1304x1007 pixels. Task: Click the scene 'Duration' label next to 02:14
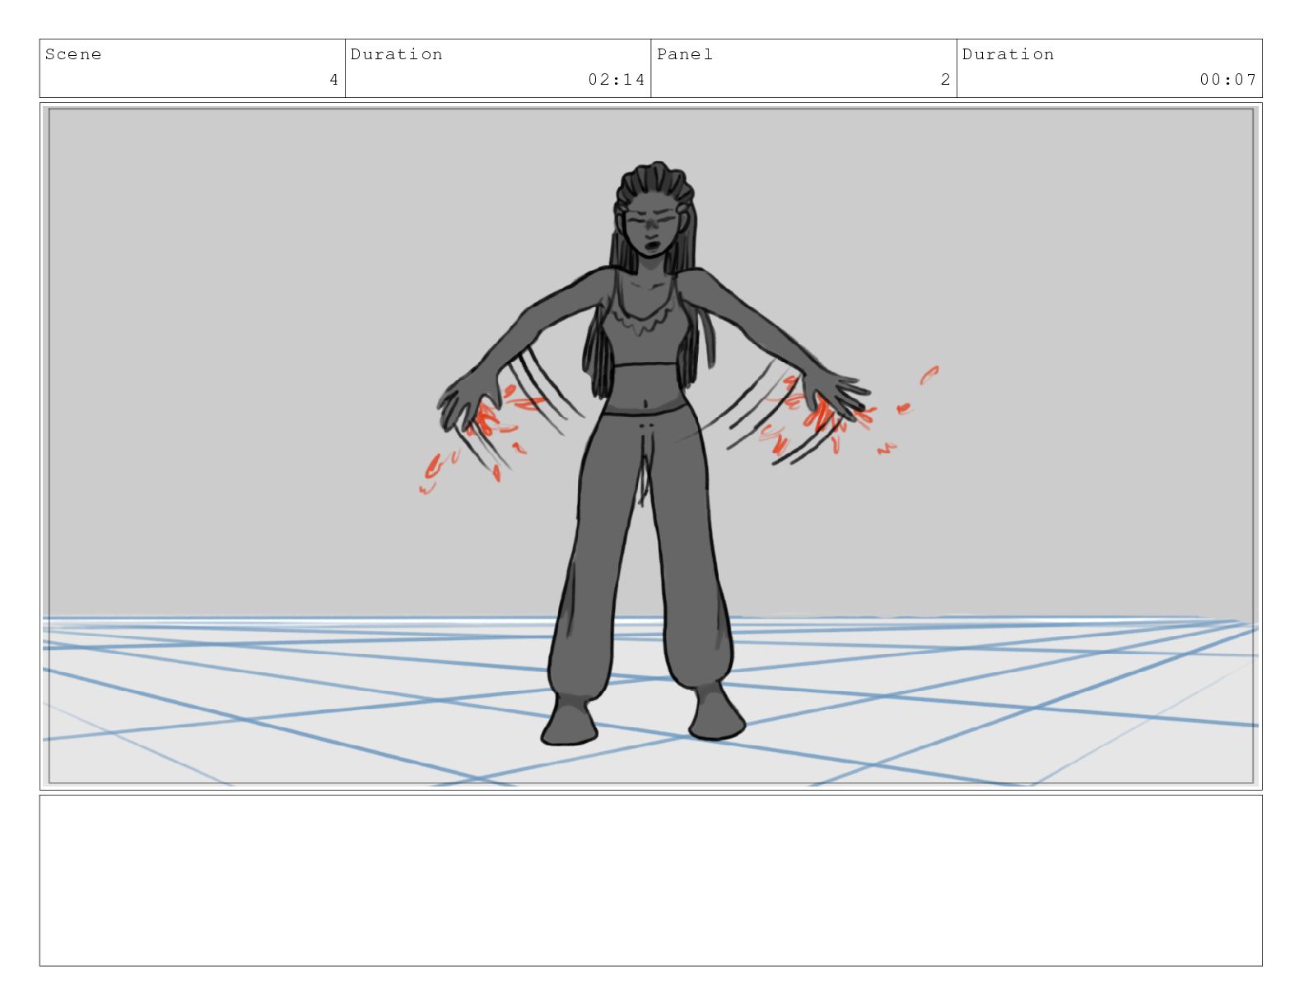[396, 54]
